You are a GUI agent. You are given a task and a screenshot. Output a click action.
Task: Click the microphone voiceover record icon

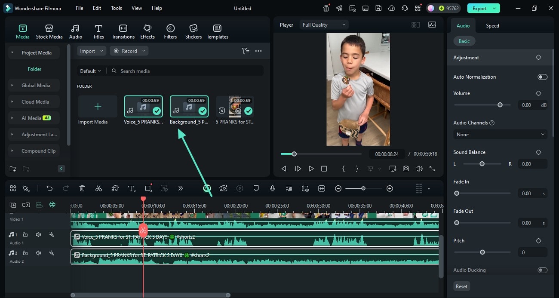(x=272, y=188)
